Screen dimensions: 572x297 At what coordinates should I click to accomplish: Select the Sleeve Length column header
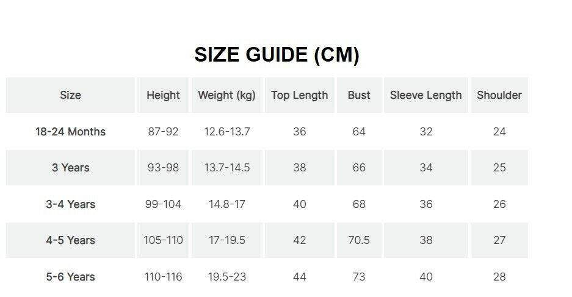click(x=425, y=95)
